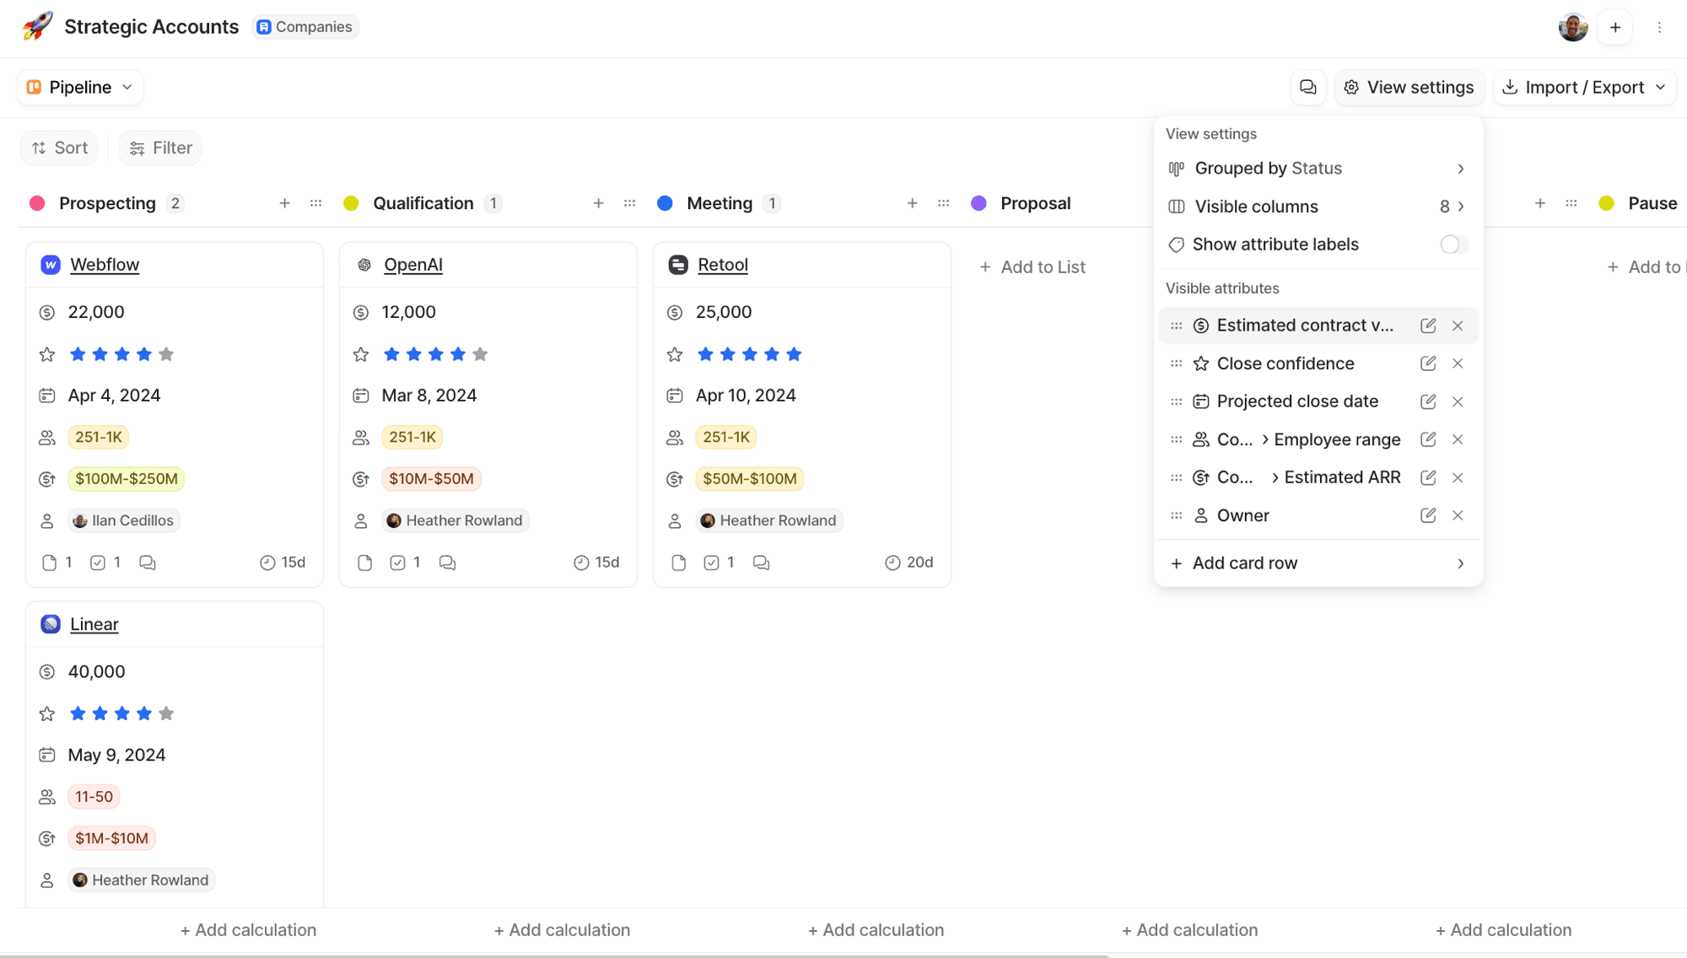Add calculation under Qualification column
1687x958 pixels.
pyautogui.click(x=562, y=930)
